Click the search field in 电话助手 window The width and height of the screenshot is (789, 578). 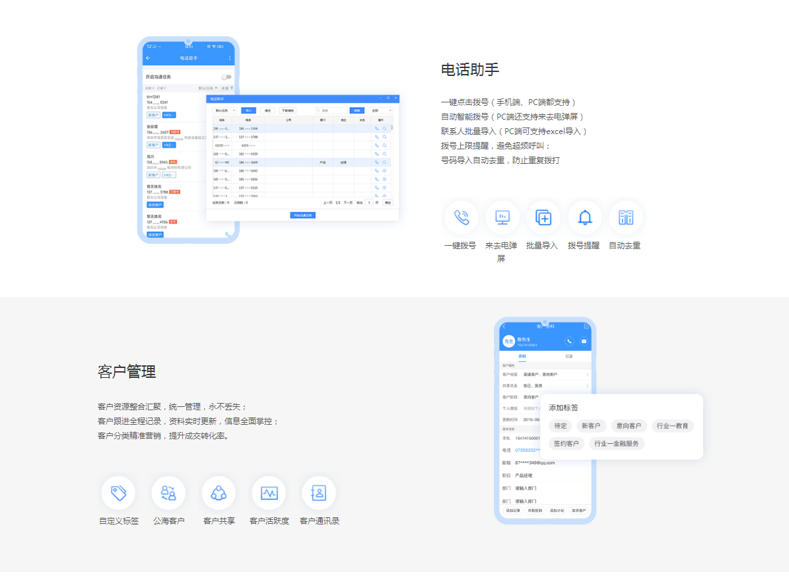tap(331, 110)
